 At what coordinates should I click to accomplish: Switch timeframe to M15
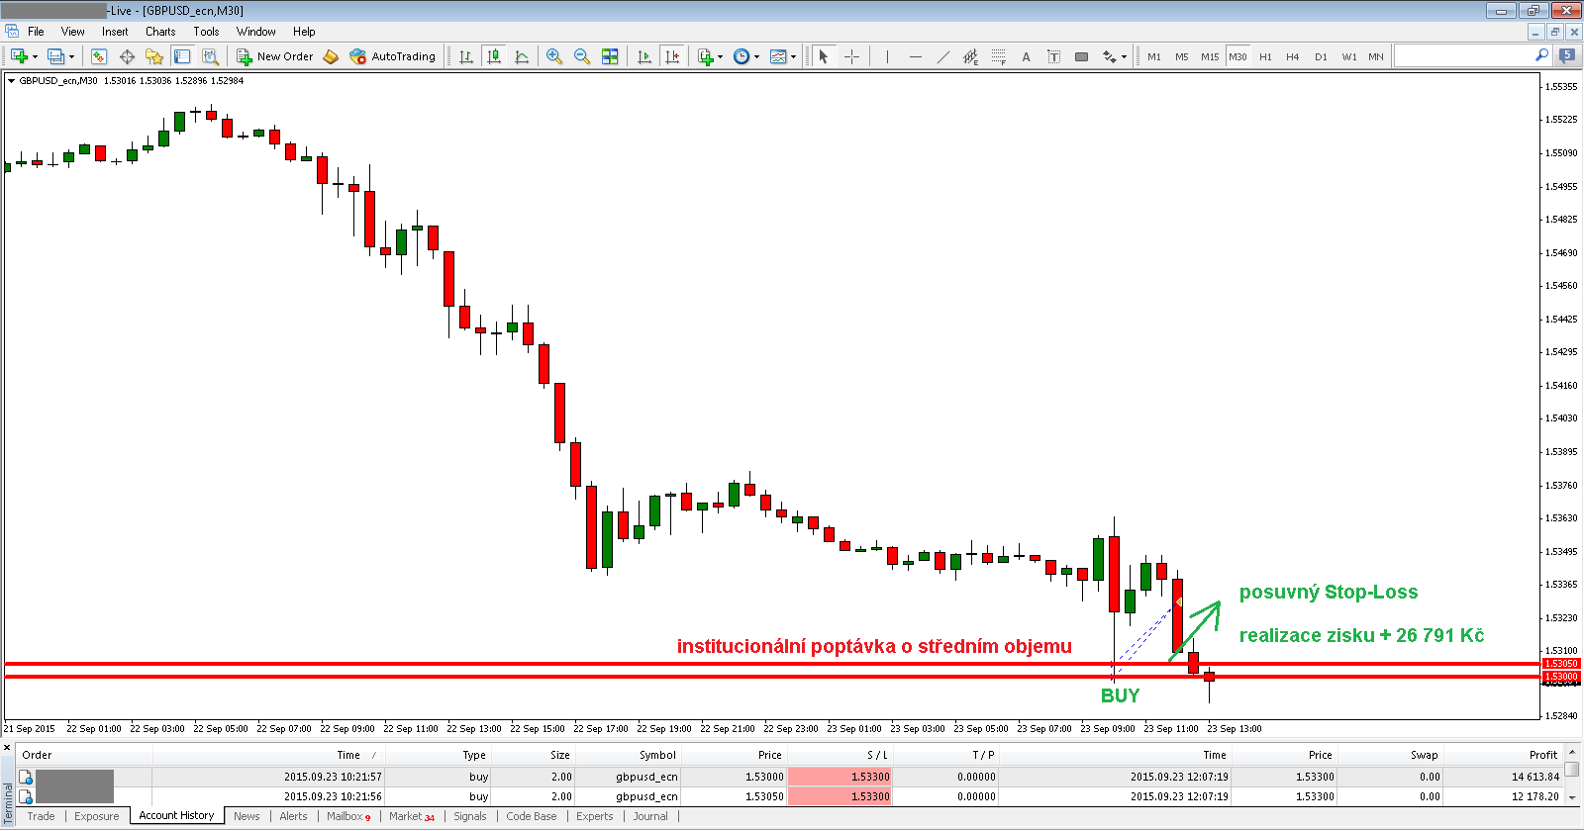(x=1210, y=56)
